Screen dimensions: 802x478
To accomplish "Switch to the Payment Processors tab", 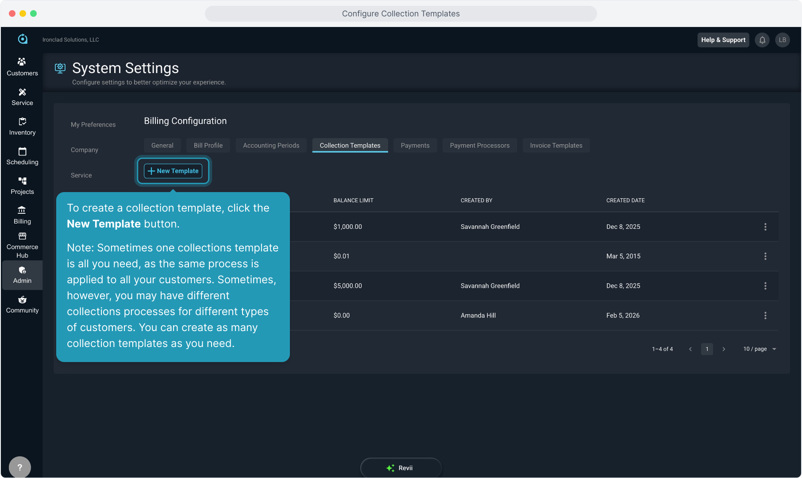I will (x=479, y=146).
